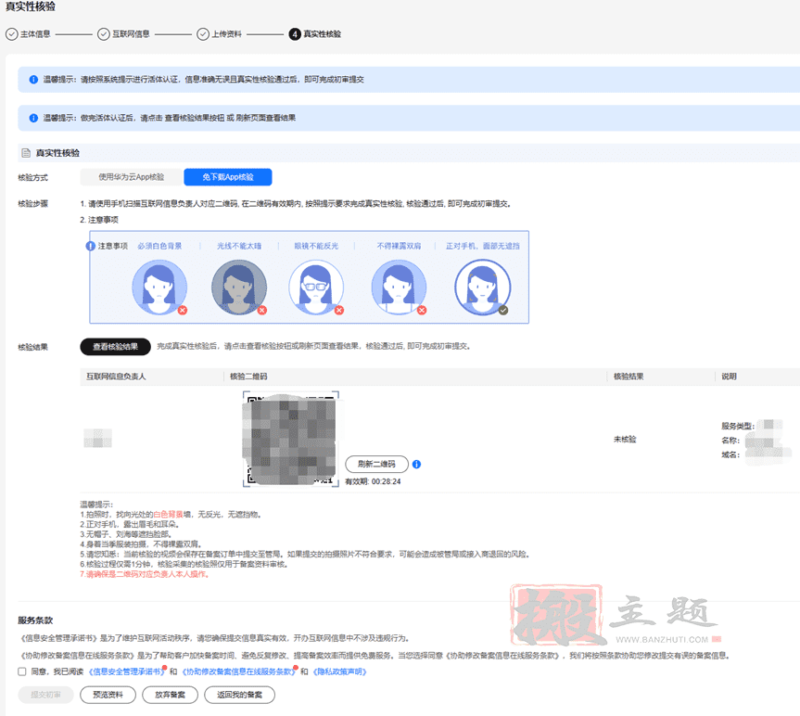Click the 未核验 status text
The image size is (800, 716).
coord(625,440)
